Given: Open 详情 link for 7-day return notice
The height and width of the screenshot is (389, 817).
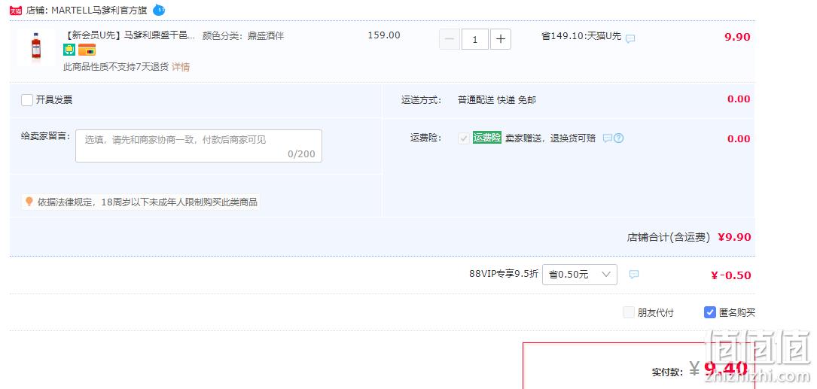Looking at the screenshot, I should click(x=181, y=67).
